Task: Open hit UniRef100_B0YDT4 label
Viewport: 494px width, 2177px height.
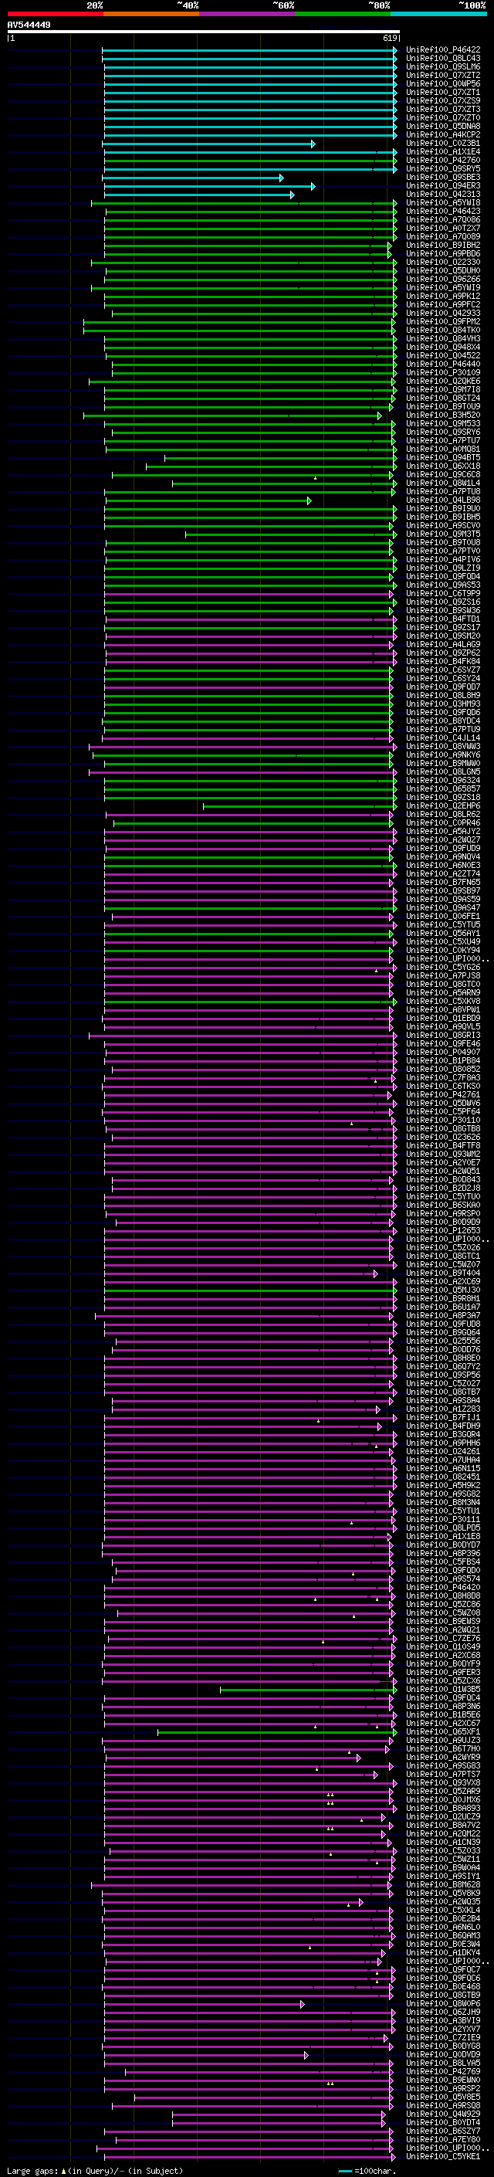Action: pos(443,2123)
